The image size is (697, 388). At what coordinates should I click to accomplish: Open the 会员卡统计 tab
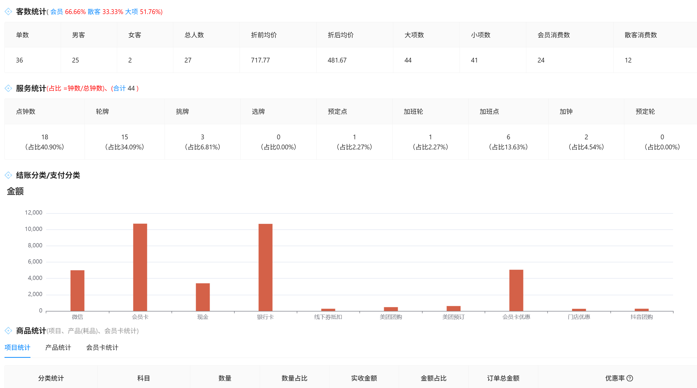102,347
